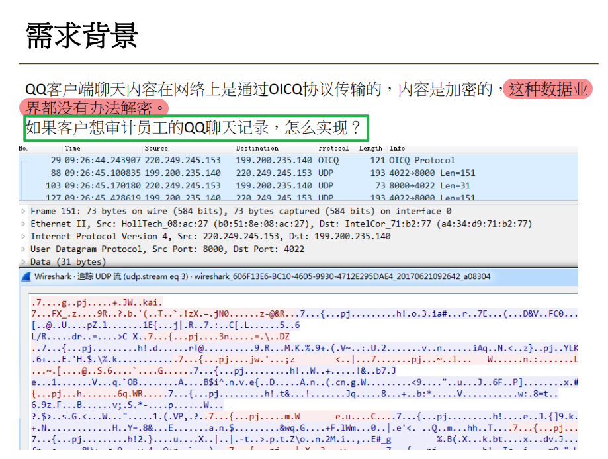
Task: Click the Wireshark fin icon in the UDP stream title bar
Action: pos(26,277)
